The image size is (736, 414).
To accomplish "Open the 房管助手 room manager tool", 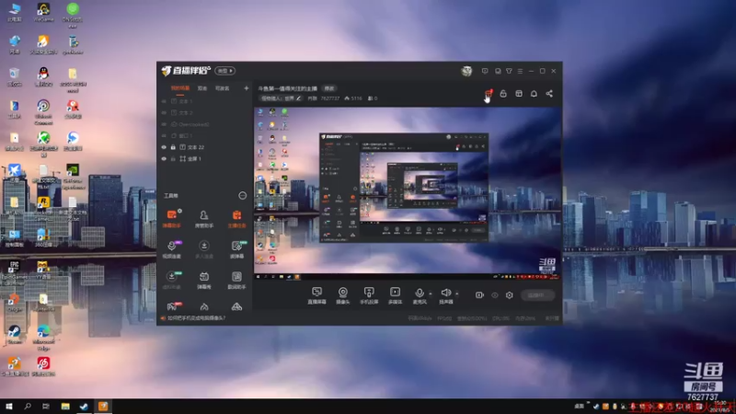I will tap(203, 219).
